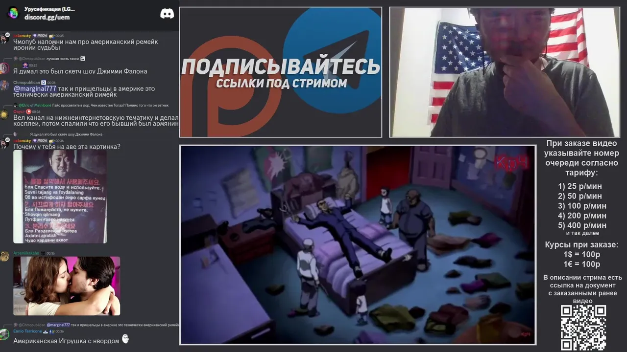Click the '5) 400 р/мин' tariff line

pyautogui.click(x=582, y=225)
